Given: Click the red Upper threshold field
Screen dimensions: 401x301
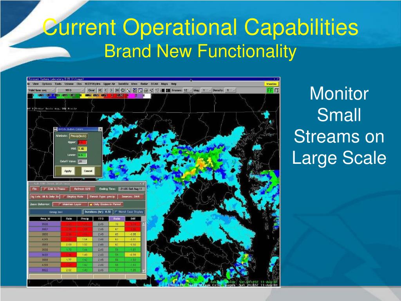Looking at the screenshot, I should coord(82,142).
